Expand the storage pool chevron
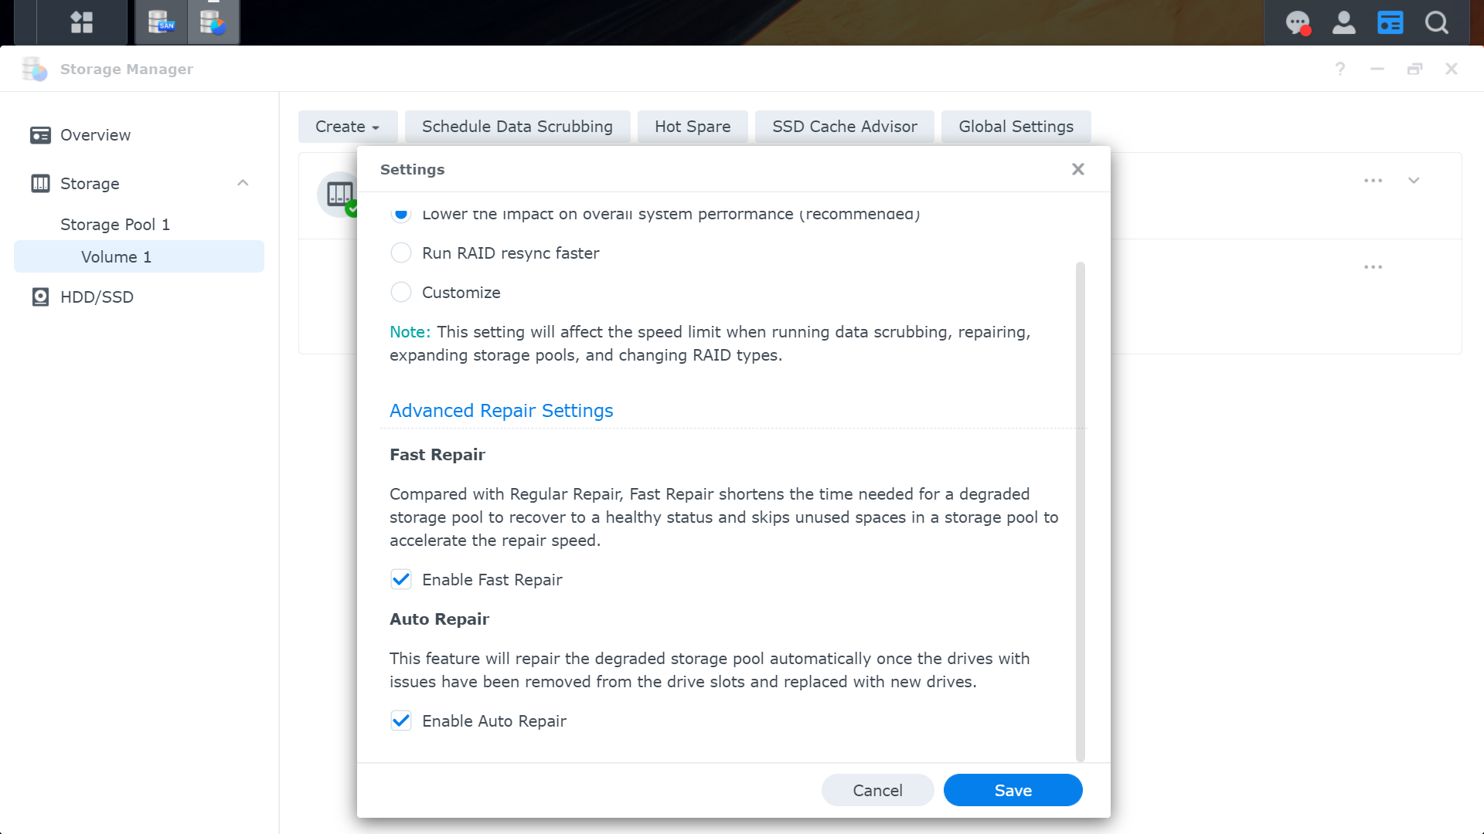This screenshot has height=834, width=1484. pos(1414,181)
